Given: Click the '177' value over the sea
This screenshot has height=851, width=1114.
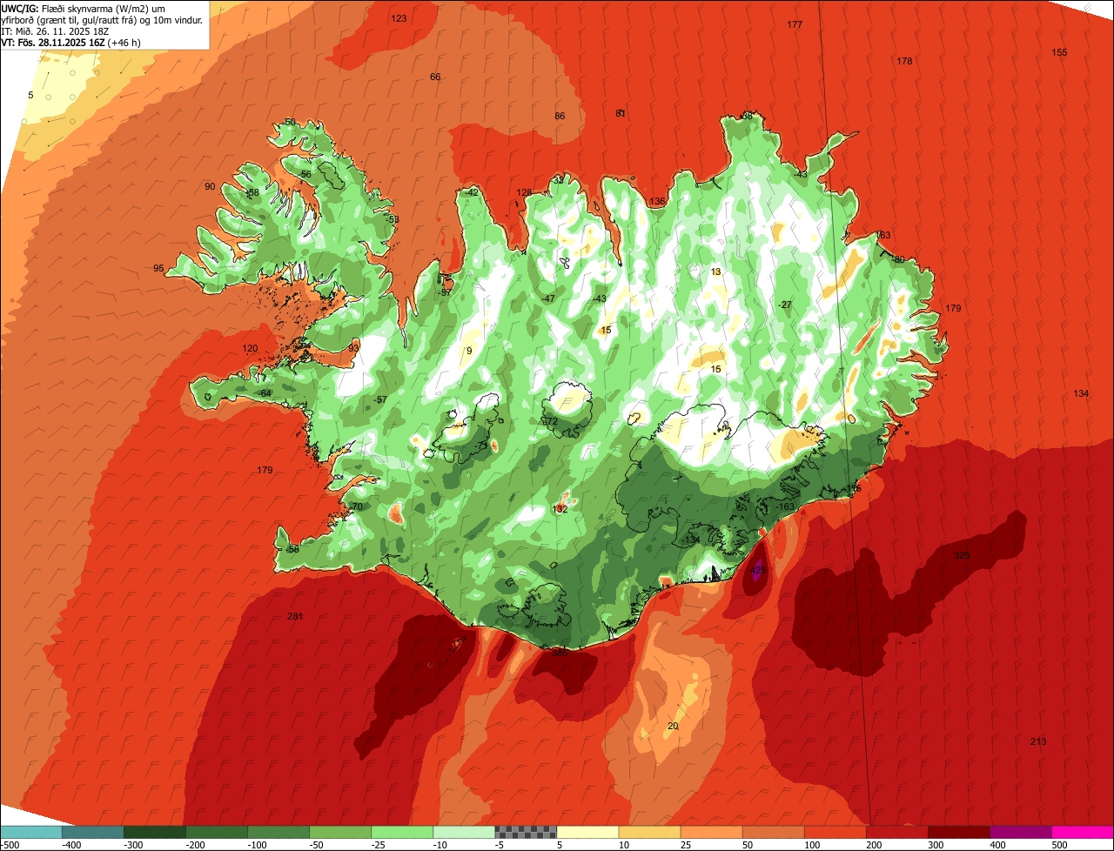Looking at the screenshot, I should [x=795, y=24].
